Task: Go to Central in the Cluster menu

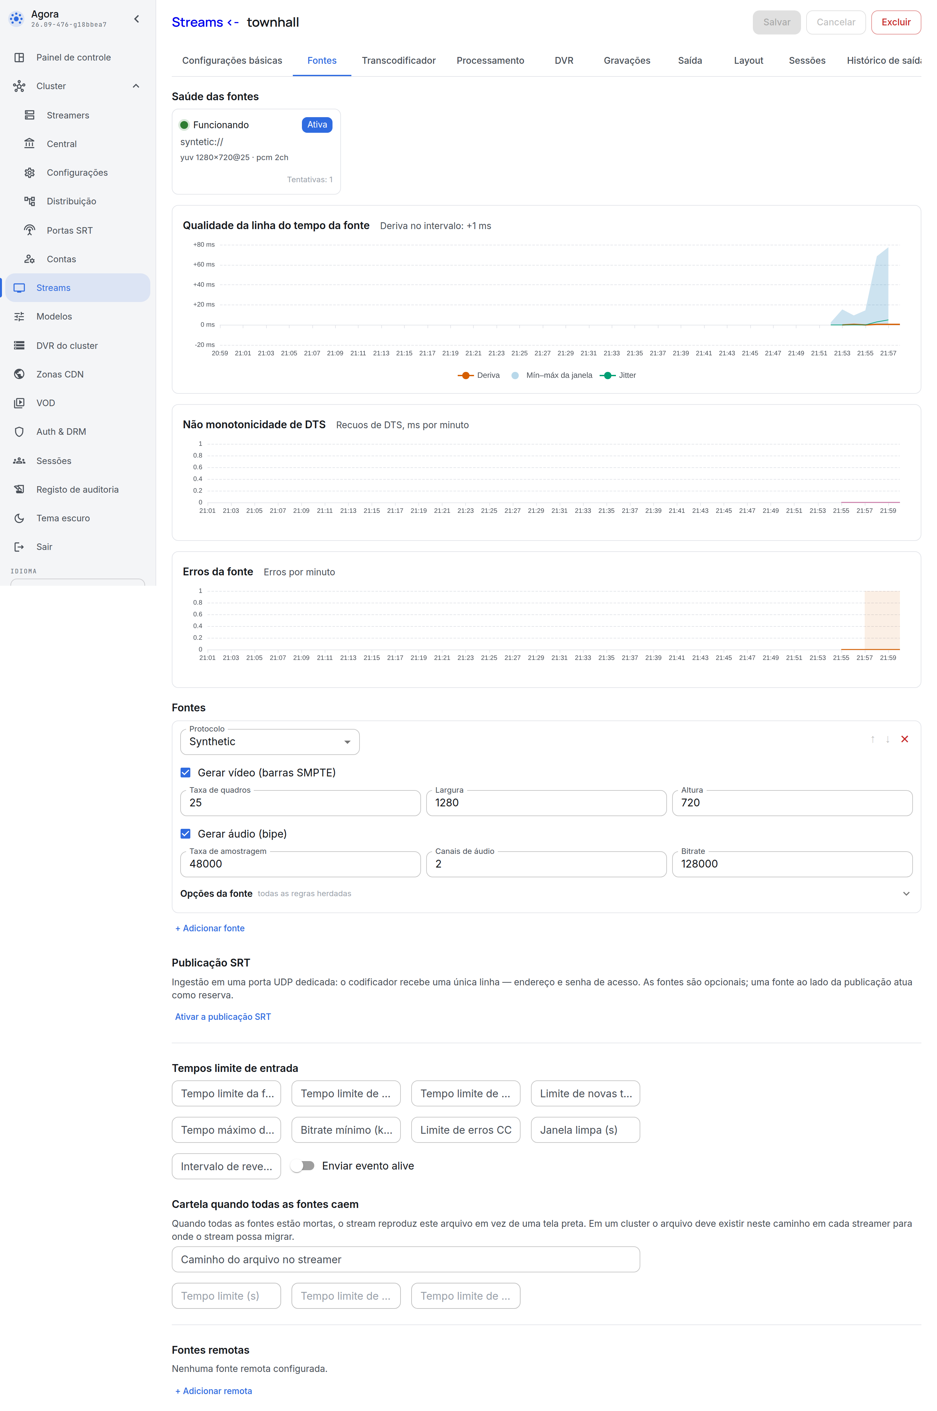Action: point(78,144)
